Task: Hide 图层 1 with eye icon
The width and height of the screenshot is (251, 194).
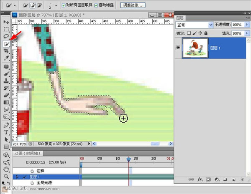Action: tap(179, 48)
